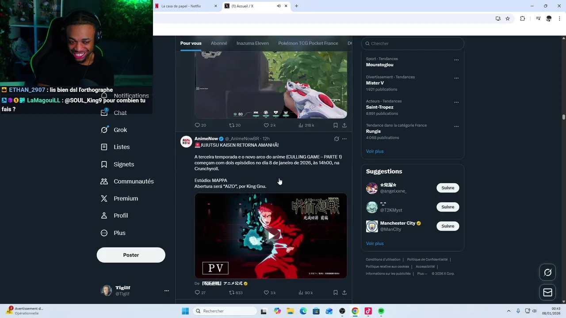Open options for Rungis trend
This screenshot has width=566, height=318.
[456, 126]
